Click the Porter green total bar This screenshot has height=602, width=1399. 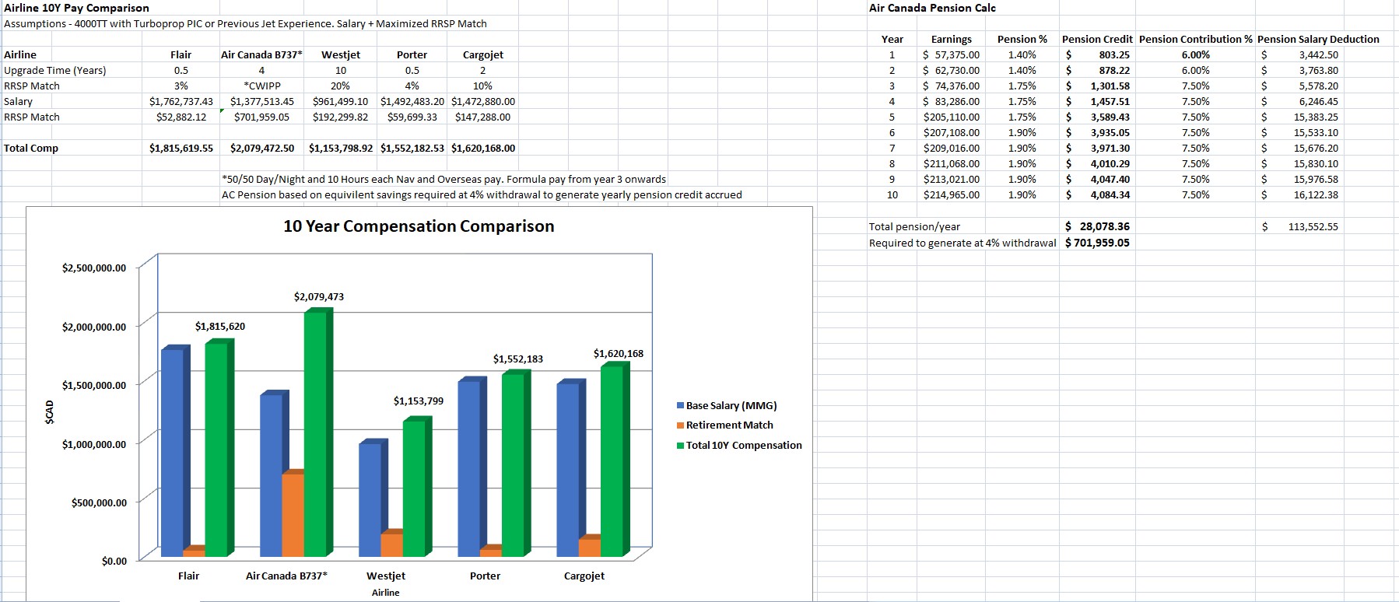pyautogui.click(x=515, y=464)
